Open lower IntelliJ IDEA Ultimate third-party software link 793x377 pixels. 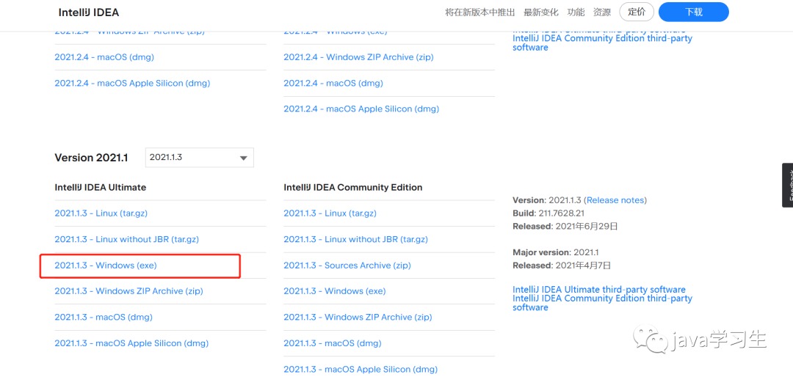599,290
